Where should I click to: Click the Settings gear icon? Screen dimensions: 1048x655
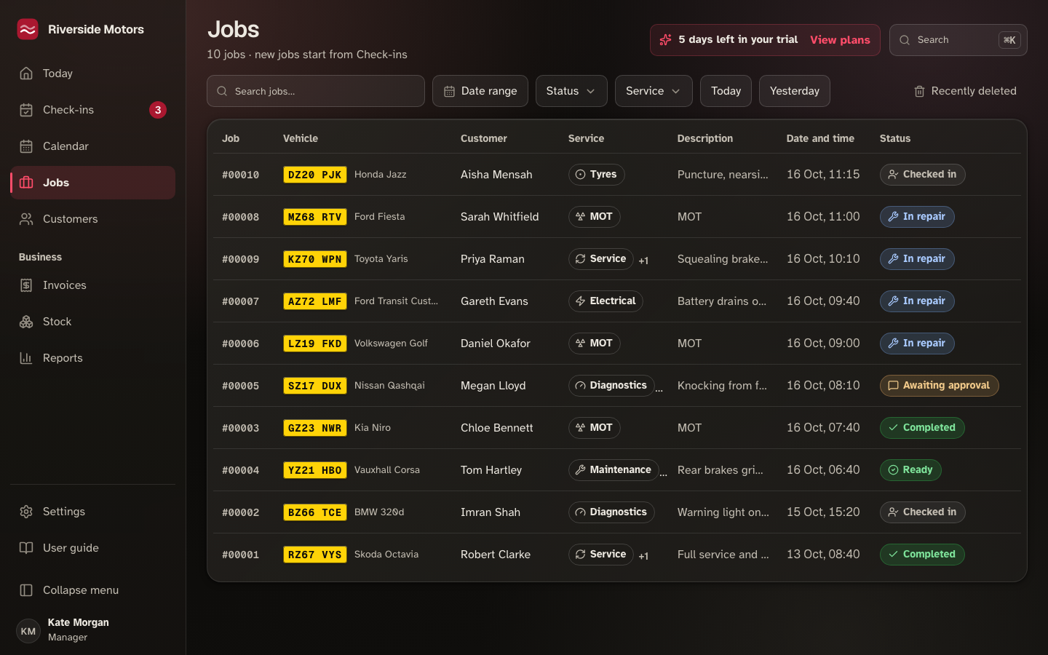26,512
